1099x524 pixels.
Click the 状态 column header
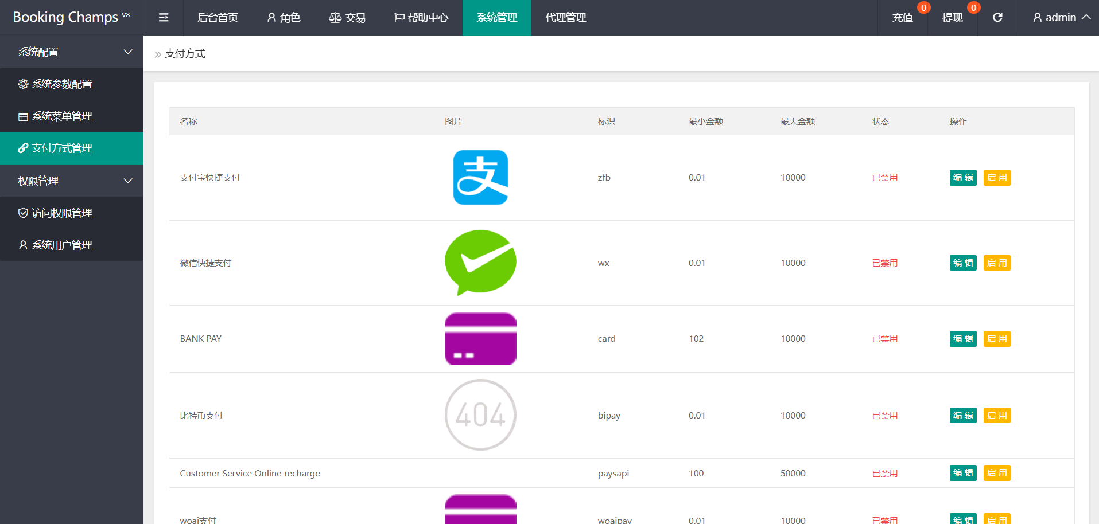pos(880,122)
